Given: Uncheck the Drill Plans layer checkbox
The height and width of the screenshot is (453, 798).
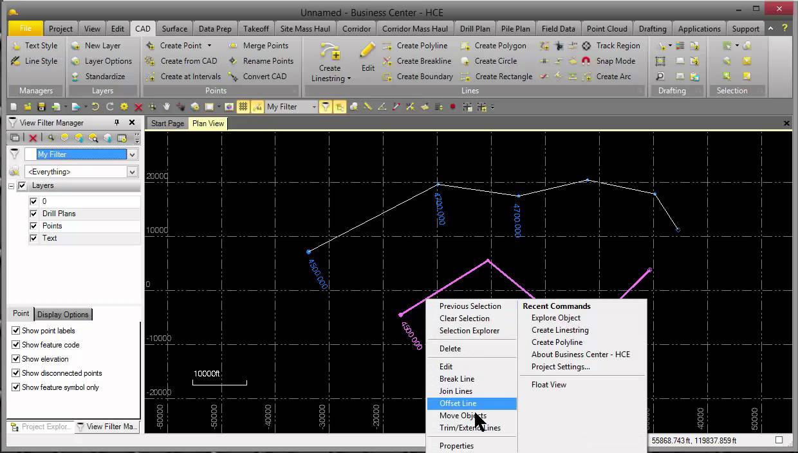Looking at the screenshot, I should pos(33,214).
